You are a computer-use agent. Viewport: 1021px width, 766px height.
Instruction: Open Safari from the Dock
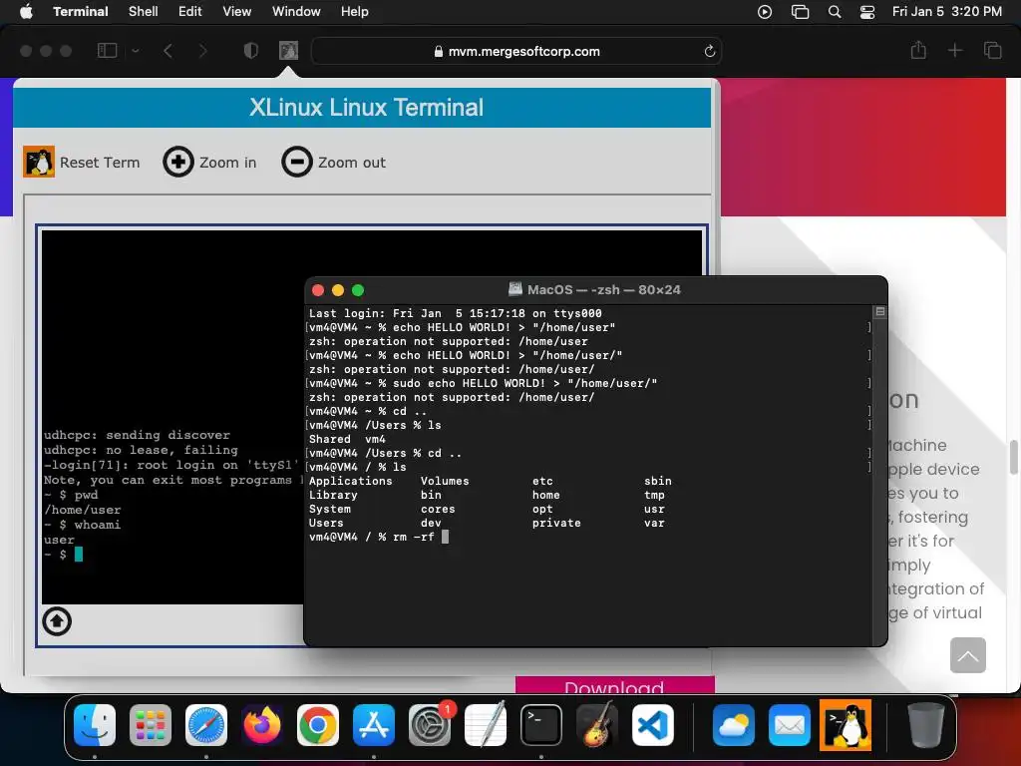206,725
